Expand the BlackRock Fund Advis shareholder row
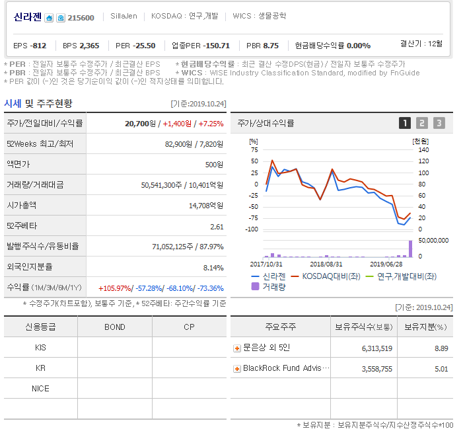This screenshot has height=437, width=463. (237, 369)
